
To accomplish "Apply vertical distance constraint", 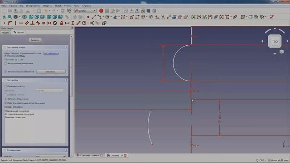I will click(72, 23).
